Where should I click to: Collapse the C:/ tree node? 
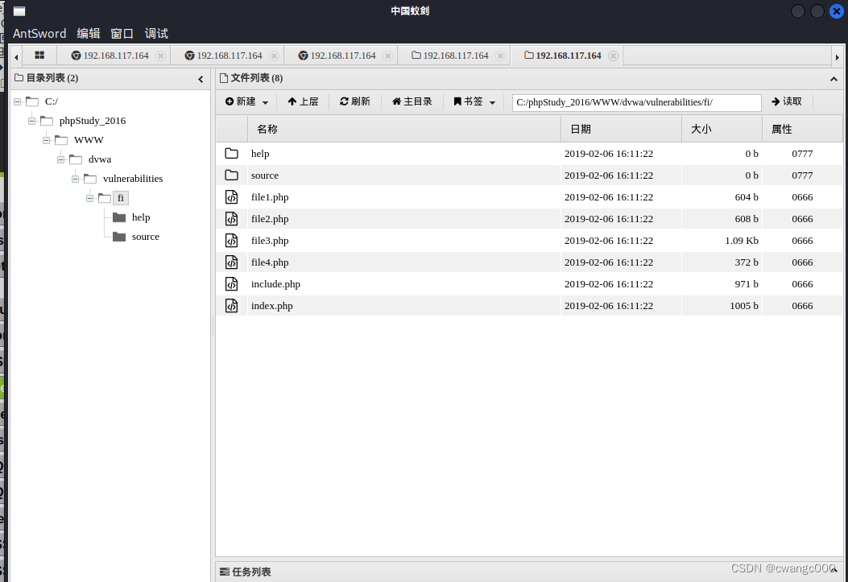(17, 101)
